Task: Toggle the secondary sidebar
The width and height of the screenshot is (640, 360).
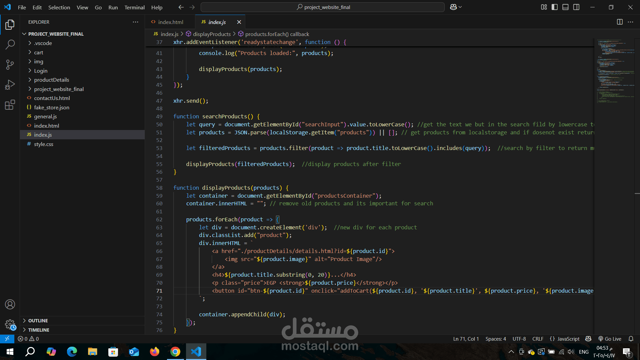Action: (576, 7)
